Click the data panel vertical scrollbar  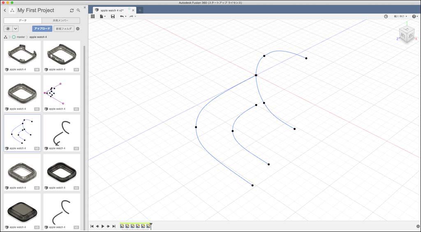[x=85, y=137]
